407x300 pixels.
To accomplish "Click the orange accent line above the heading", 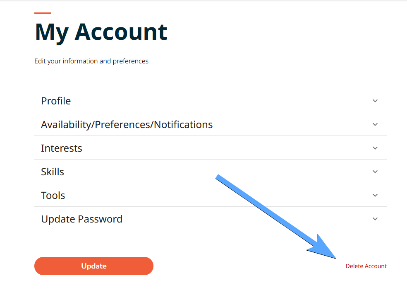I will [x=43, y=13].
